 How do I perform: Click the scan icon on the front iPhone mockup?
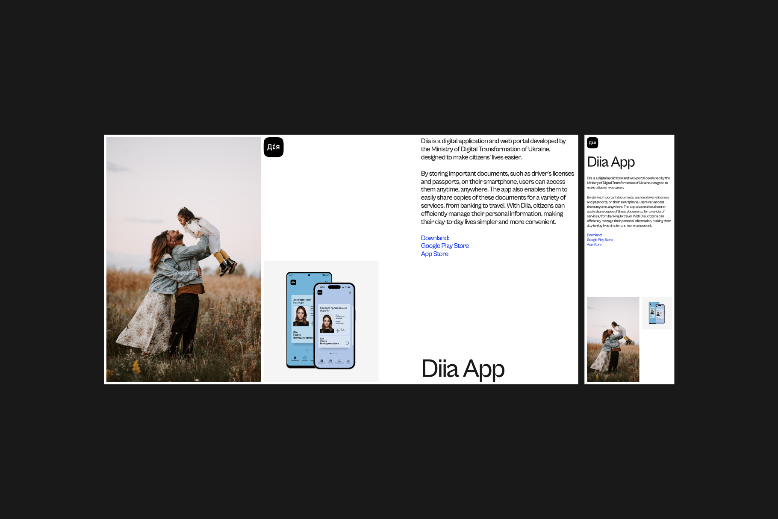click(350, 293)
